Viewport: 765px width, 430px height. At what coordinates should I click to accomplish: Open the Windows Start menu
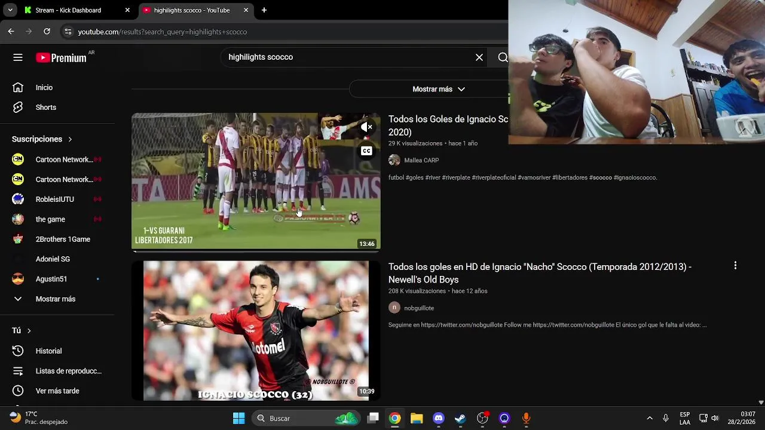238,418
